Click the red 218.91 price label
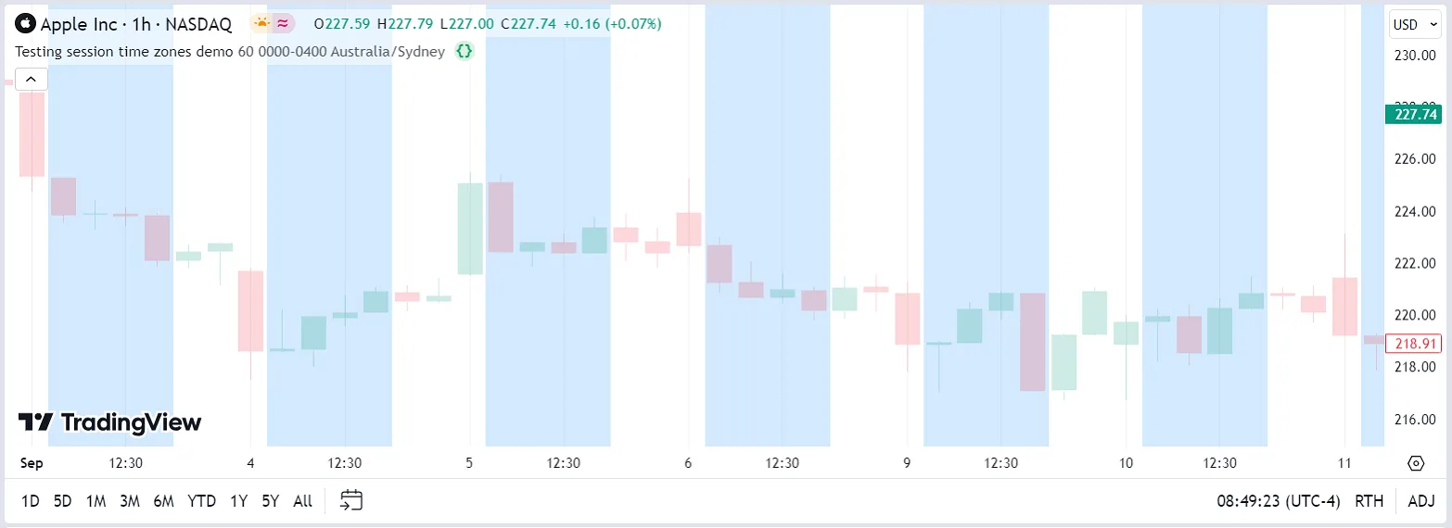 tap(1415, 344)
